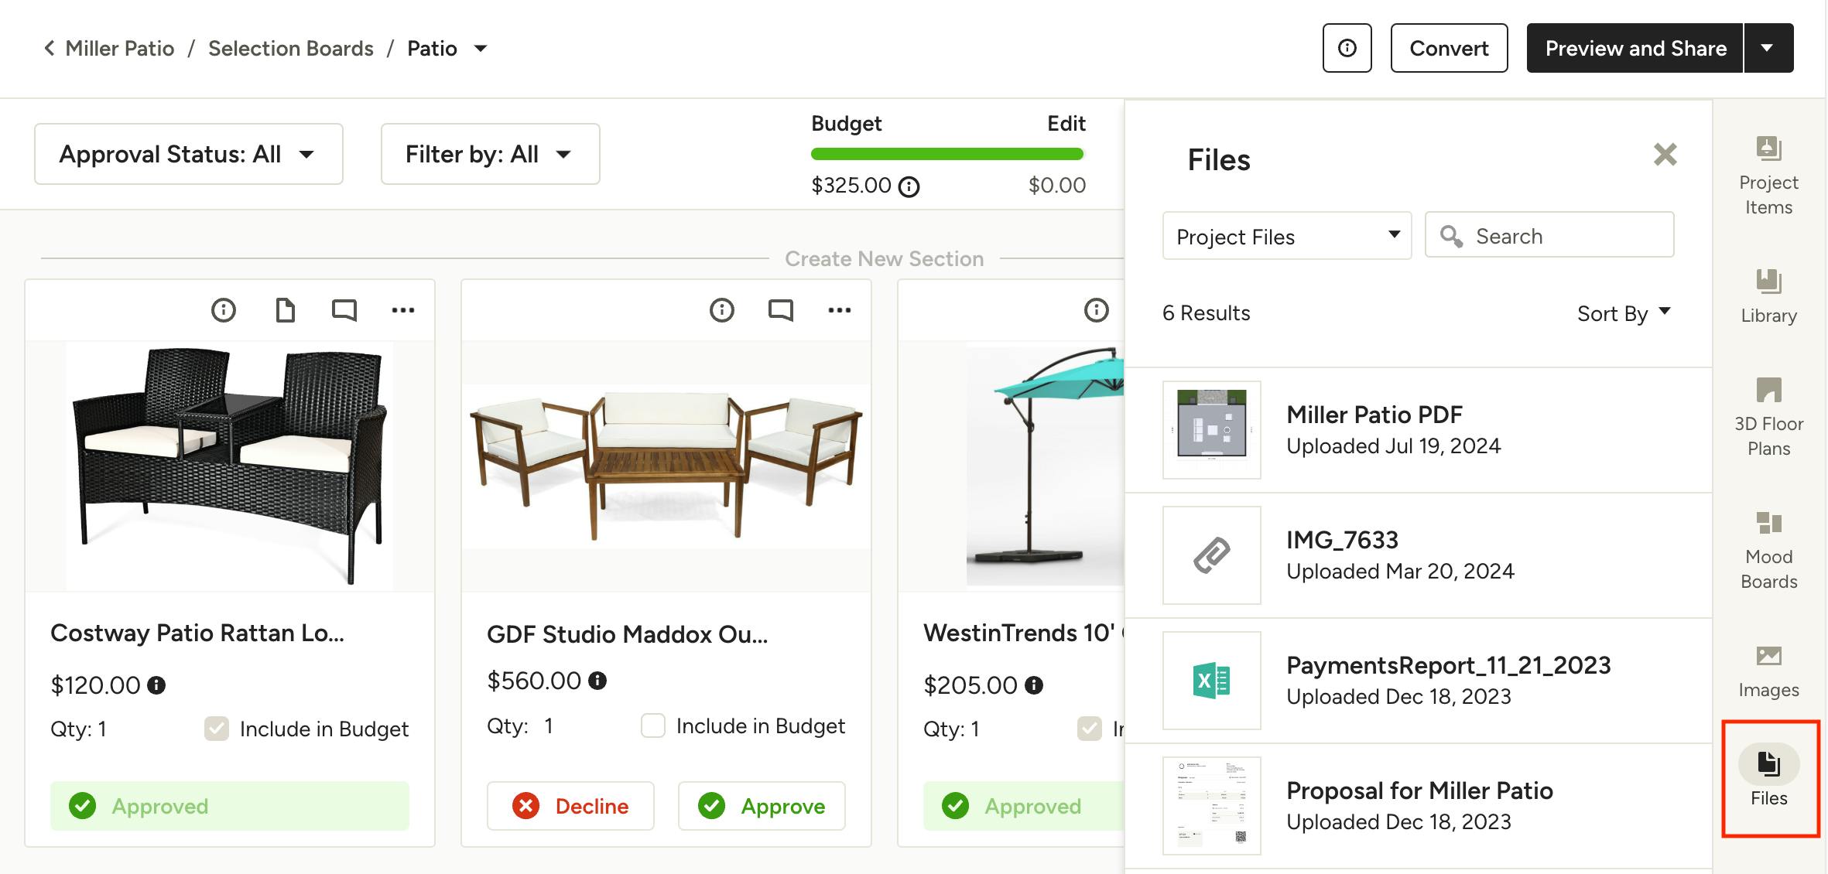Screen dimensions: 1828x874
Task: Expand the Approval Status filter dropdown
Action: (x=188, y=154)
